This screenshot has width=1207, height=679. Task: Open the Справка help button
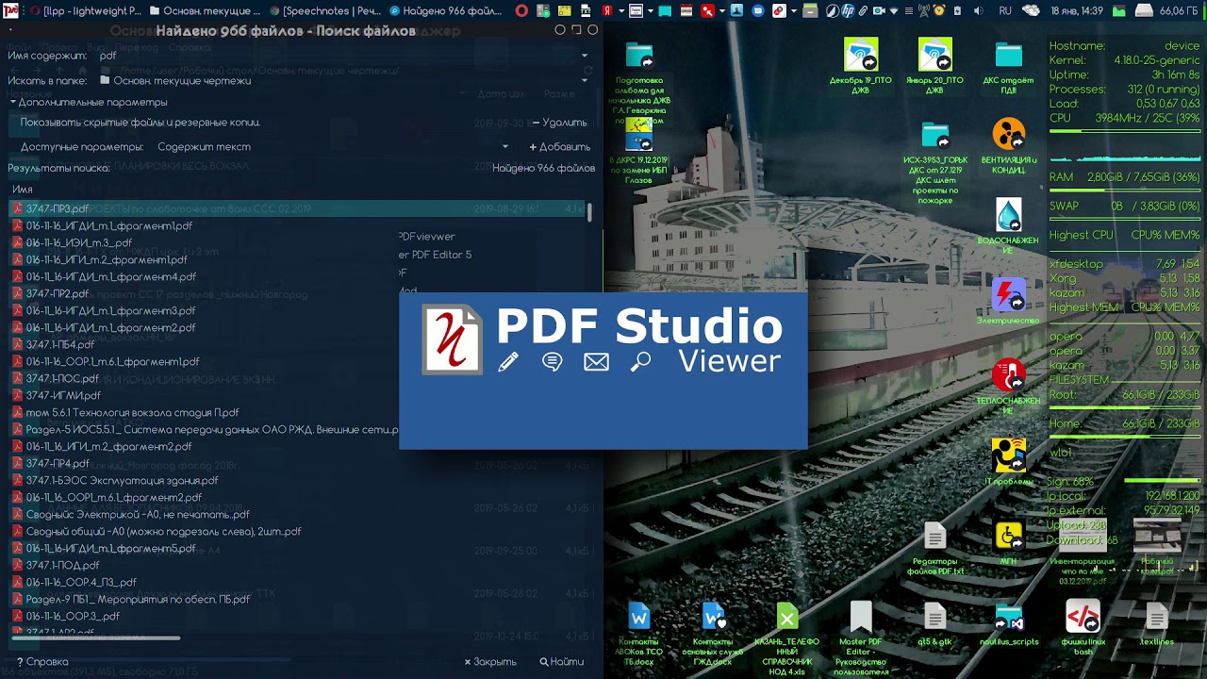tap(42, 662)
